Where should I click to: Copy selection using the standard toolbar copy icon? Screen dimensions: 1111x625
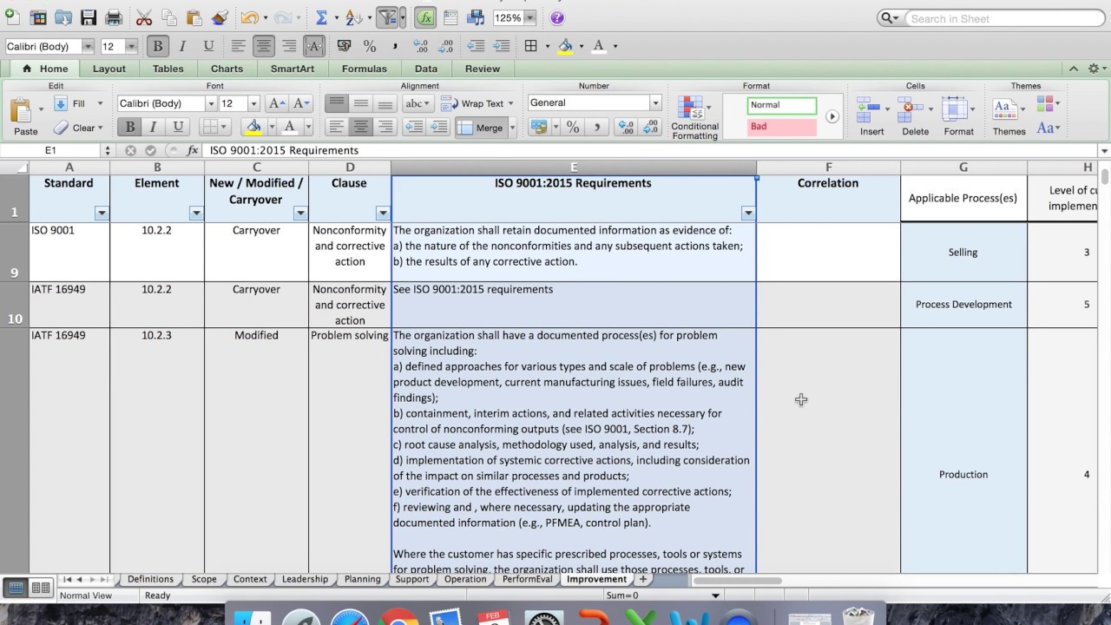(x=169, y=17)
